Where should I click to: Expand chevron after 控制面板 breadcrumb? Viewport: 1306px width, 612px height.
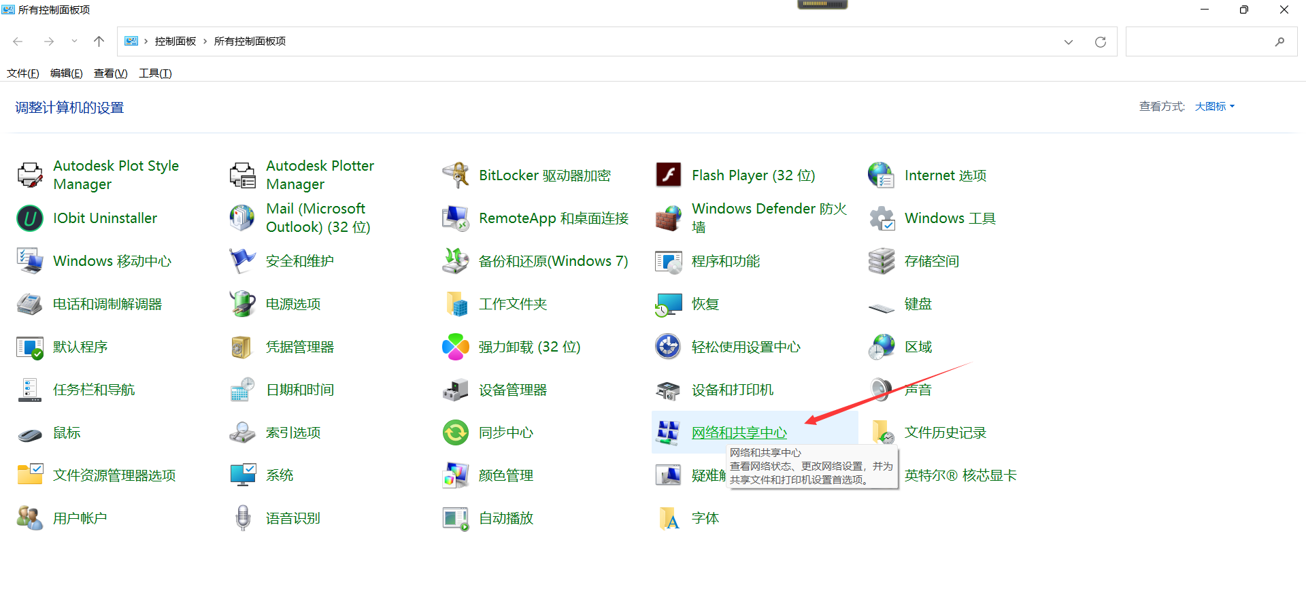click(x=205, y=41)
